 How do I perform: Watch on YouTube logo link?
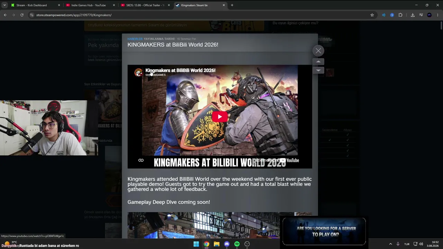(289, 160)
